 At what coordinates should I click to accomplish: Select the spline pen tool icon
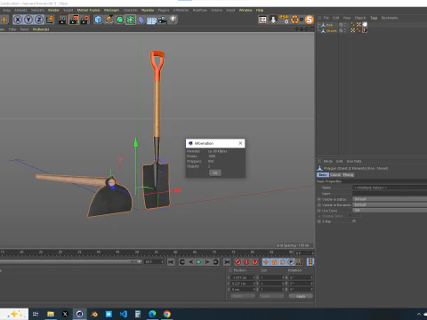[x=109, y=20]
